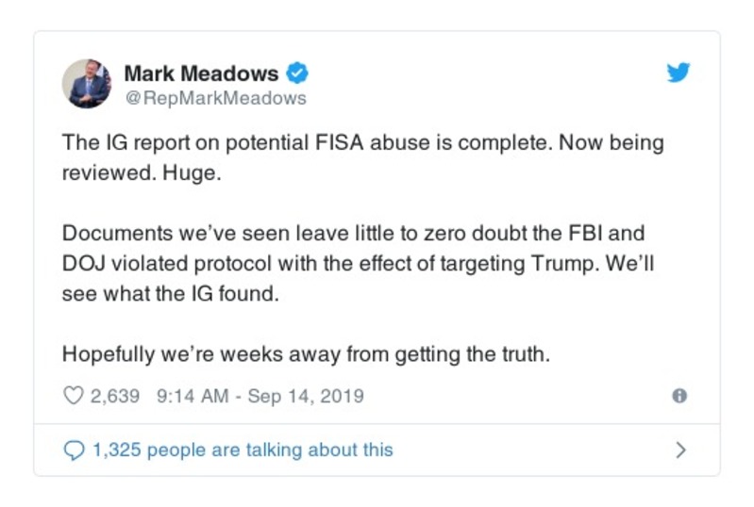Image resolution: width=754 pixels, height=507 pixels.
Task: Click the 2,639 likes count
Action: (114, 396)
